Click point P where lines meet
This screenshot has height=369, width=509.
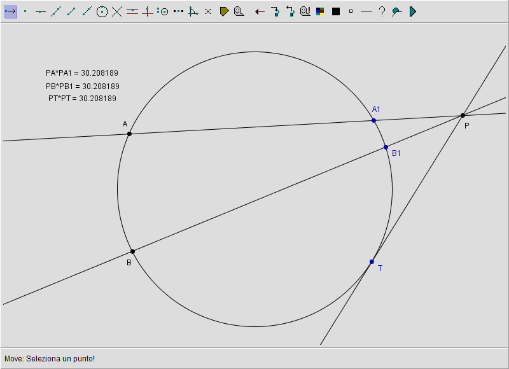coord(463,115)
